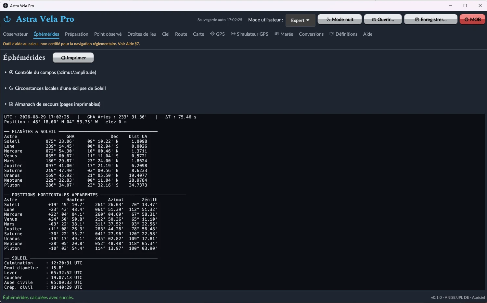Click the folder icon in Ouvrir
Viewport: 487px width, 303px height.
(x=374, y=19)
